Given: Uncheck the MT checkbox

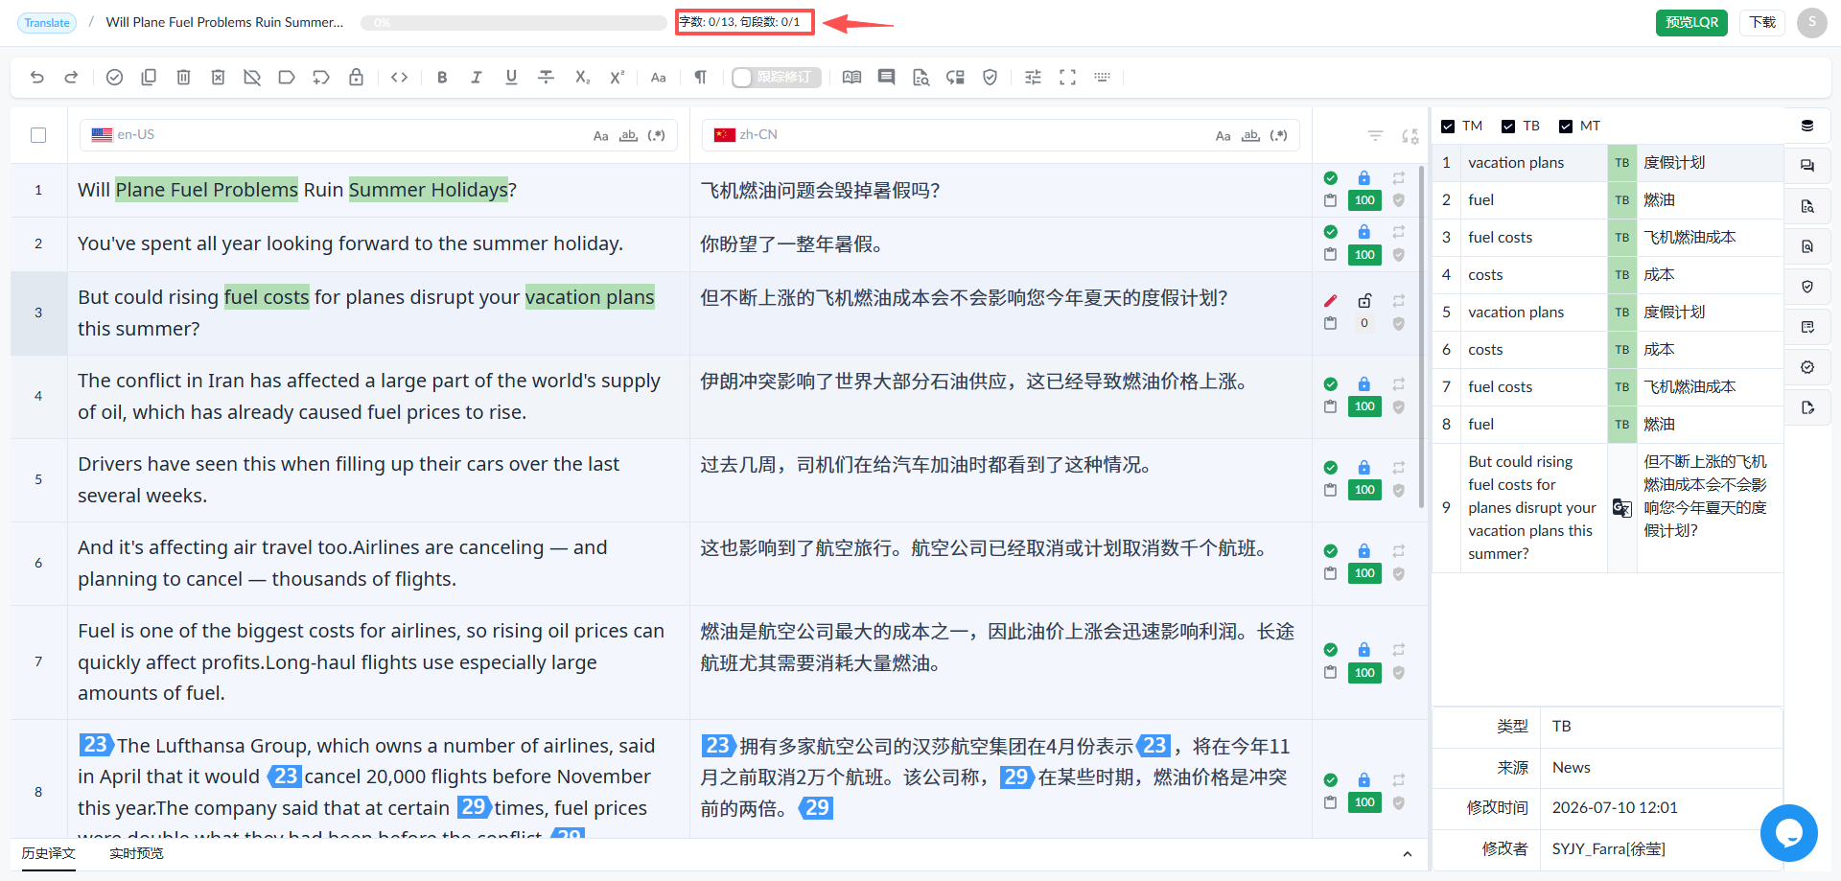Looking at the screenshot, I should coord(1566,127).
